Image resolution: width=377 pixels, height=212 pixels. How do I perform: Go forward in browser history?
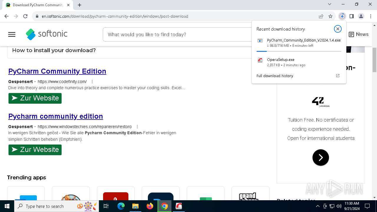[16, 16]
